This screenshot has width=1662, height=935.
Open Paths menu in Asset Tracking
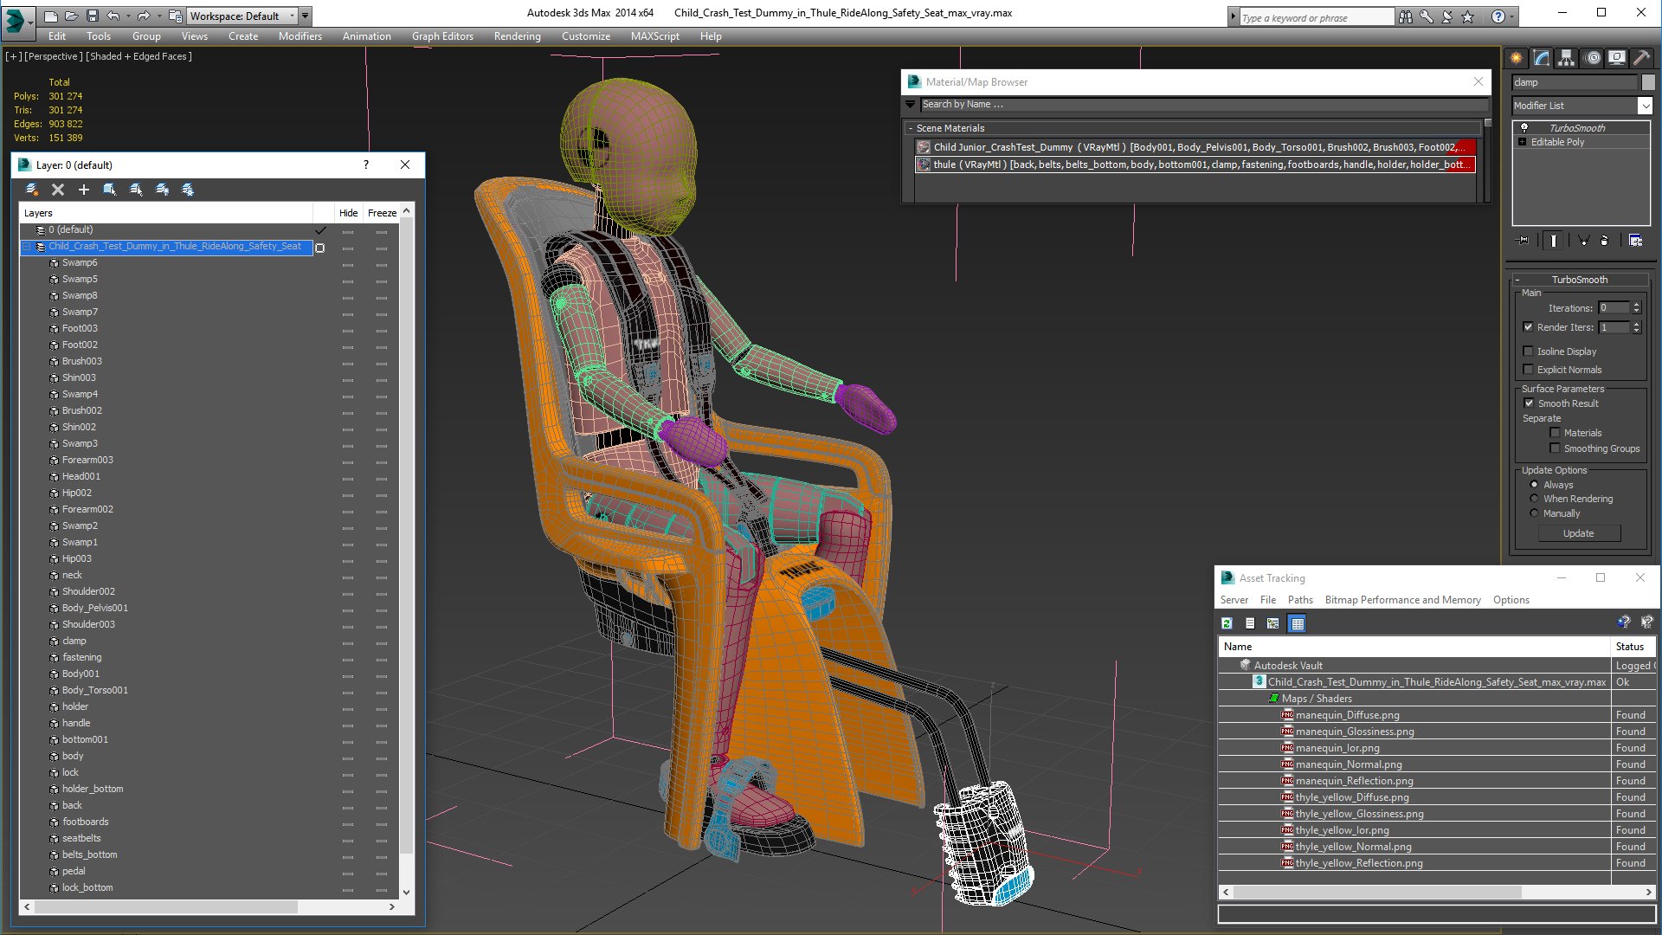click(x=1300, y=600)
